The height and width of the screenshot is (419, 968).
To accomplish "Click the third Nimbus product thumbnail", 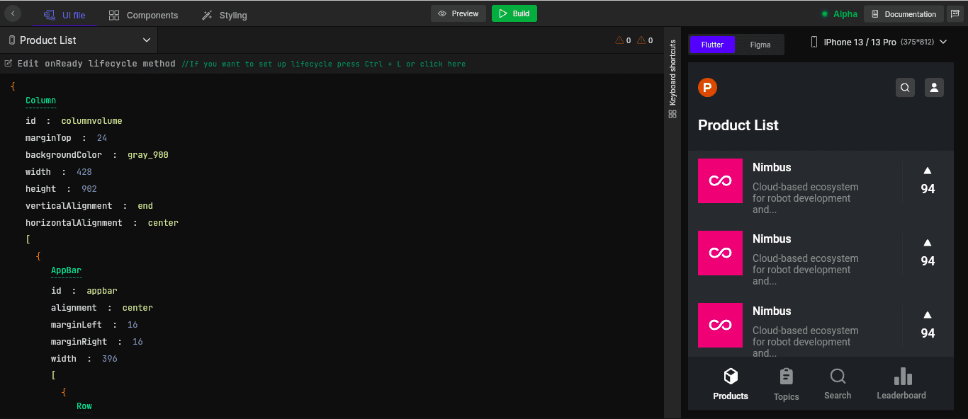I will (x=720, y=325).
